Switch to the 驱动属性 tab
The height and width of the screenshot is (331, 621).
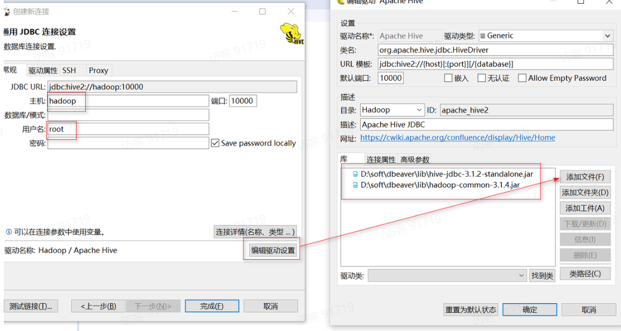[43, 70]
